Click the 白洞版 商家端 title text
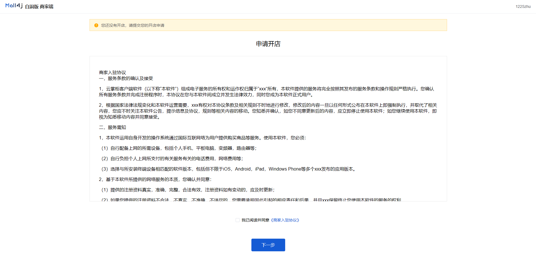 point(39,6)
